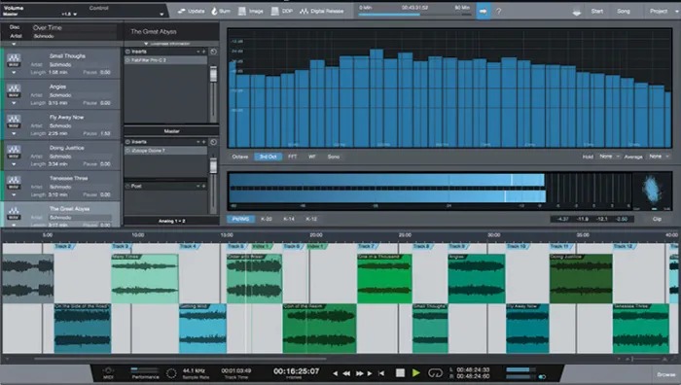Click the Update toolbar icon
681x385 pixels.
182,11
